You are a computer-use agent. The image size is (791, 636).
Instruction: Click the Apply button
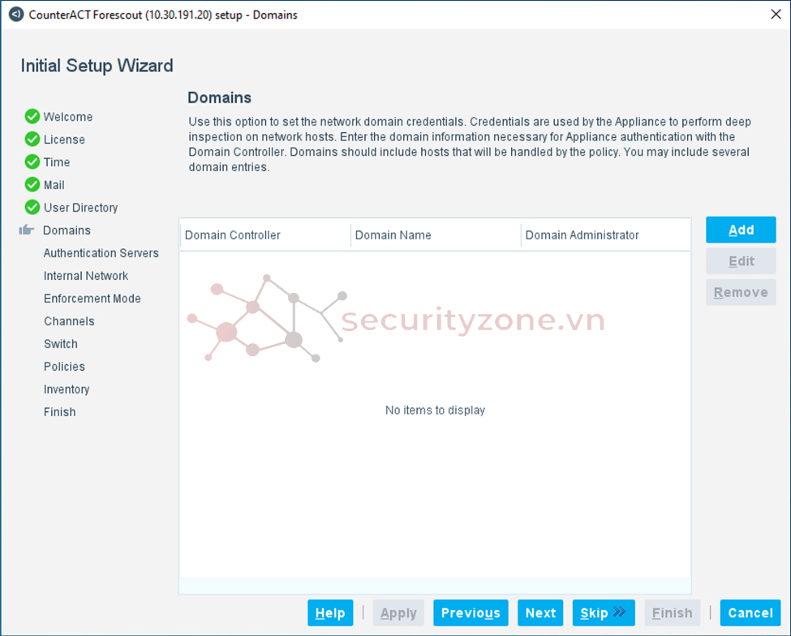[398, 612]
